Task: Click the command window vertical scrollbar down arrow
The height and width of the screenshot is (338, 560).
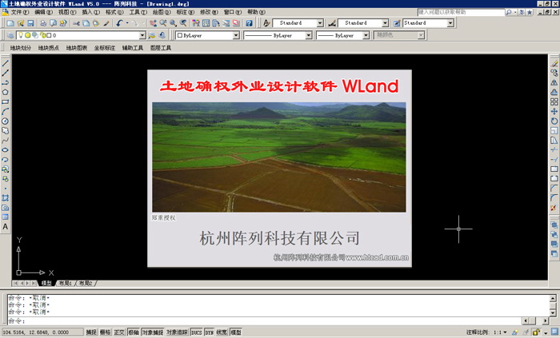Action: point(553,312)
